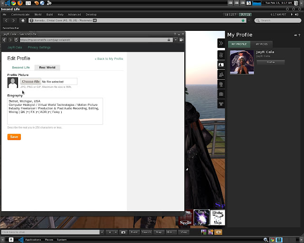This screenshot has height=243, width=304.
Task: Add landmark with the green star
Action: pos(243,20)
